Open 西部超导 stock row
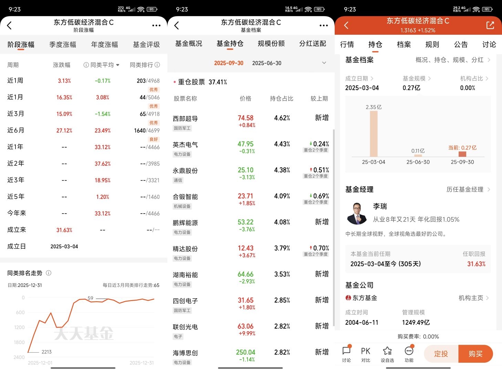Viewport: 502px width, 372px height. 251,122
